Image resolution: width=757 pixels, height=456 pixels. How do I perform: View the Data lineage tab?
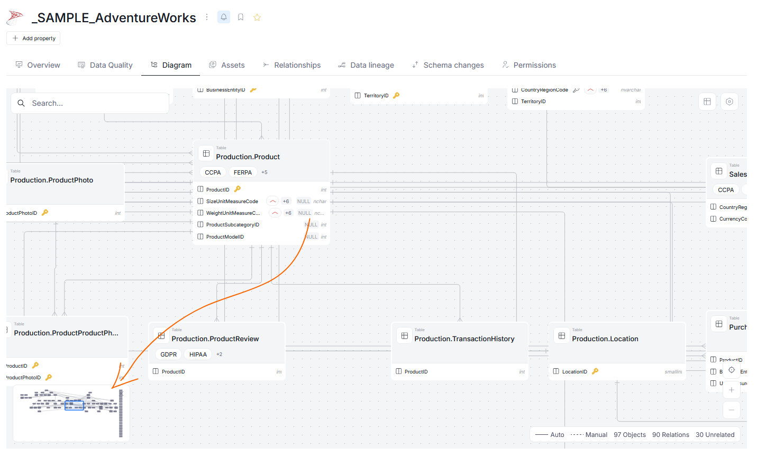click(366, 65)
